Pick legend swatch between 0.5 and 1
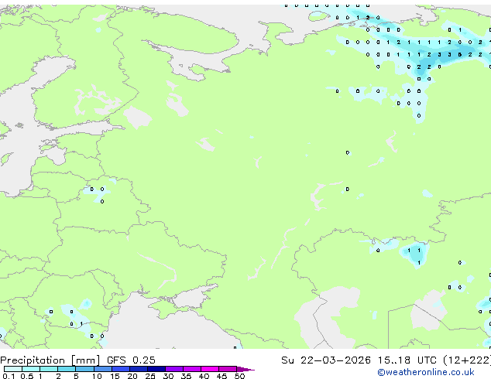Viewport: 491px width, 379px height. pos(31,369)
